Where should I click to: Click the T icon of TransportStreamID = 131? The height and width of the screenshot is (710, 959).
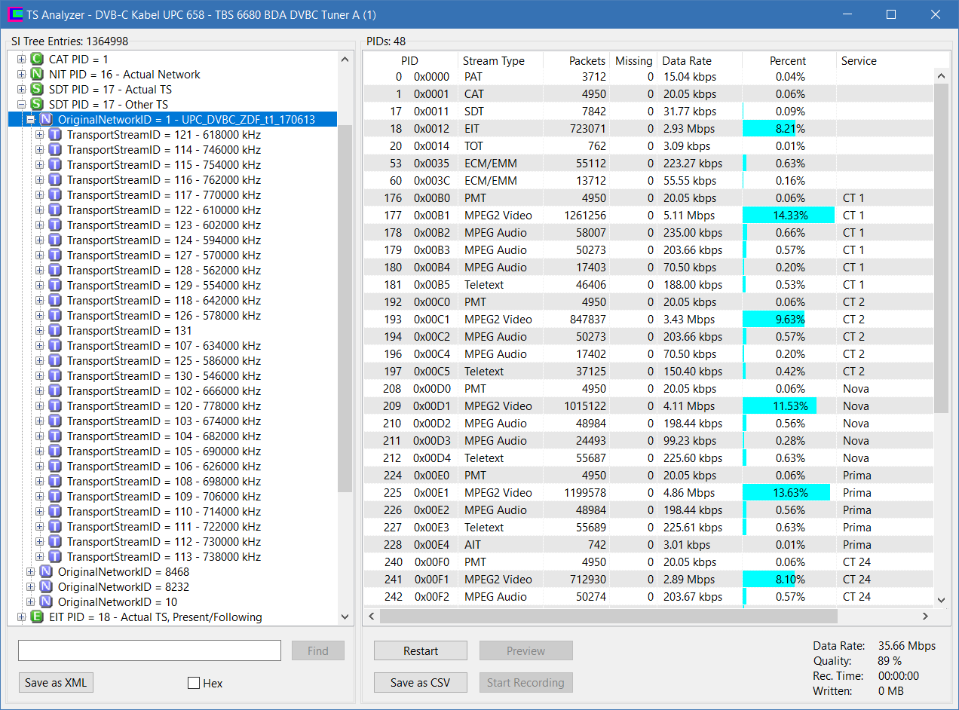(55, 330)
